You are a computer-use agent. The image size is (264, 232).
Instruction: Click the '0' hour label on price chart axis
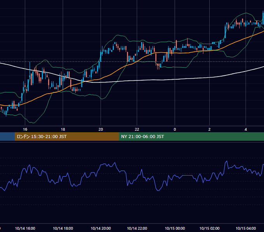(175, 130)
